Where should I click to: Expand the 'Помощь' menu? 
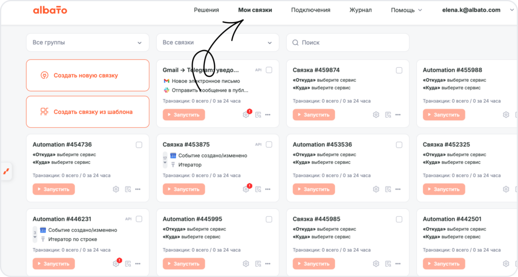pos(406,10)
